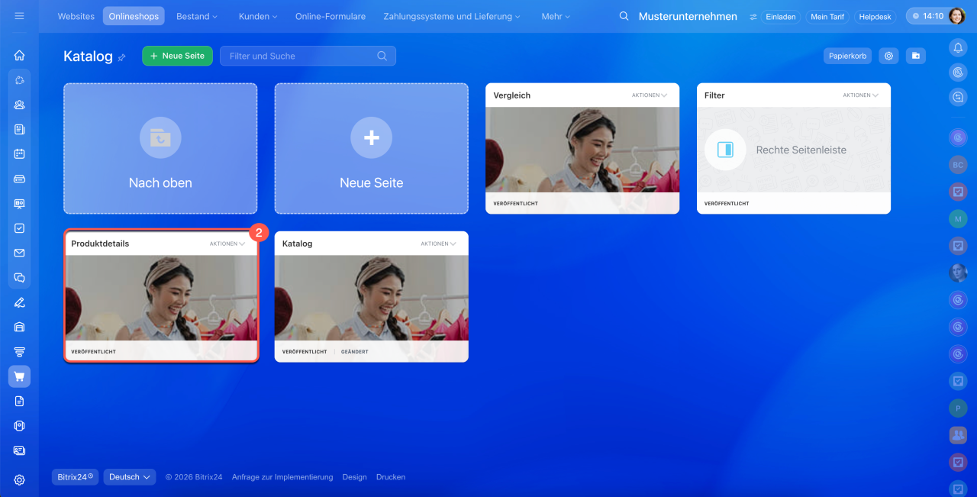Switch to the Websites tab
977x497 pixels.
76,16
